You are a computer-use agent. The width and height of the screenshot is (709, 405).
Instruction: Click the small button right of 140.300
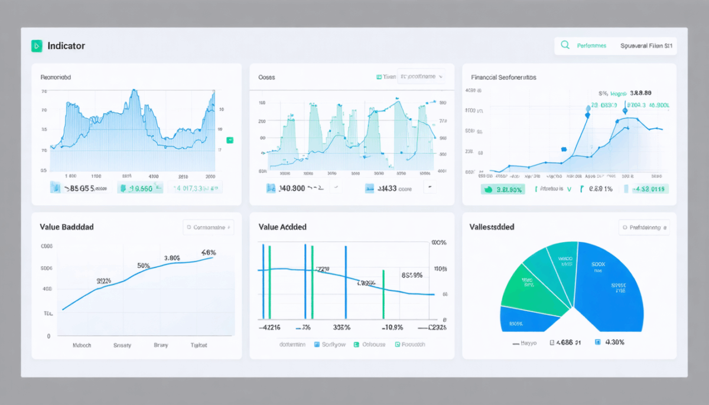tap(335, 188)
